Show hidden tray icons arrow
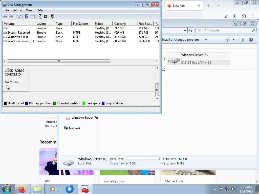Screen dimensions: 259x194 pos(215,189)
